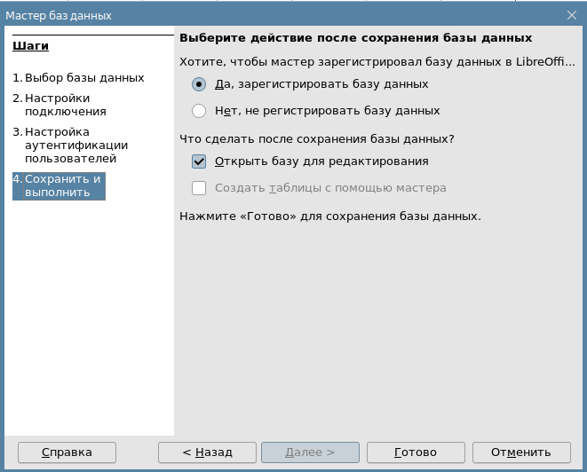Click the 'Что сделать после сохранения' label
587x472 pixels.
point(317,139)
